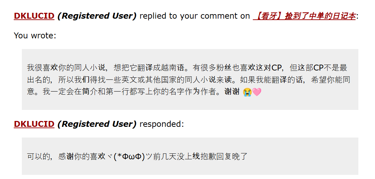The height and width of the screenshot is (179, 375).
Task: Open the work link 【看牙】捡到了中单的日记本
Action: (304, 16)
